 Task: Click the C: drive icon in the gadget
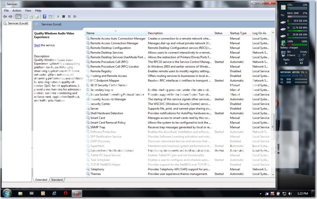click(283, 22)
